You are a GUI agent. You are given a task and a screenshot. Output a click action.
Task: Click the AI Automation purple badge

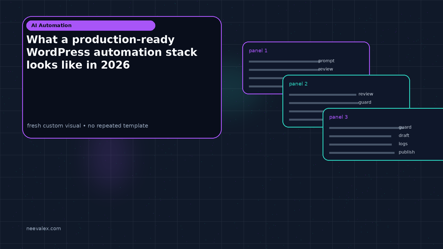(x=91, y=25)
